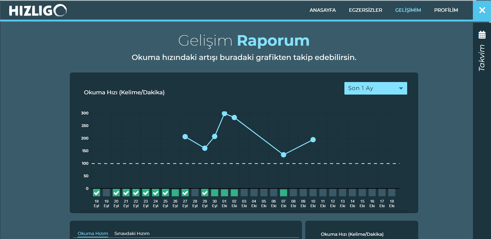
Task: Select the Okuma Hızım tab
Action: pos(93,233)
